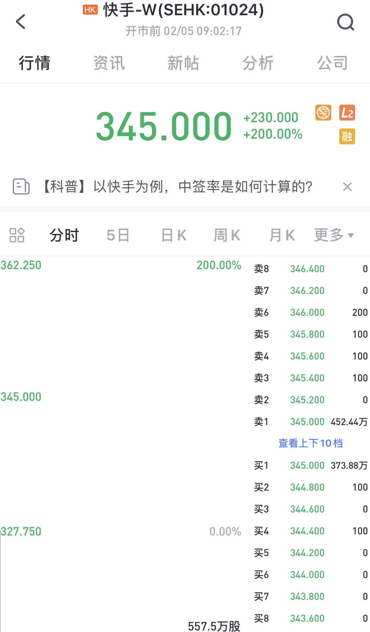
Task: Open the chart layout grid icon
Action: [17, 235]
